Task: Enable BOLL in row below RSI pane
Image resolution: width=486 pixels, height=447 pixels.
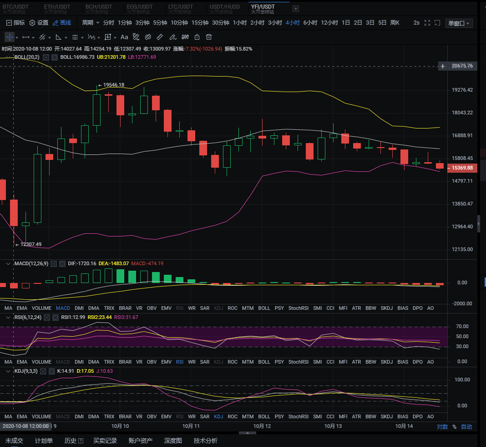Action: 264,362
